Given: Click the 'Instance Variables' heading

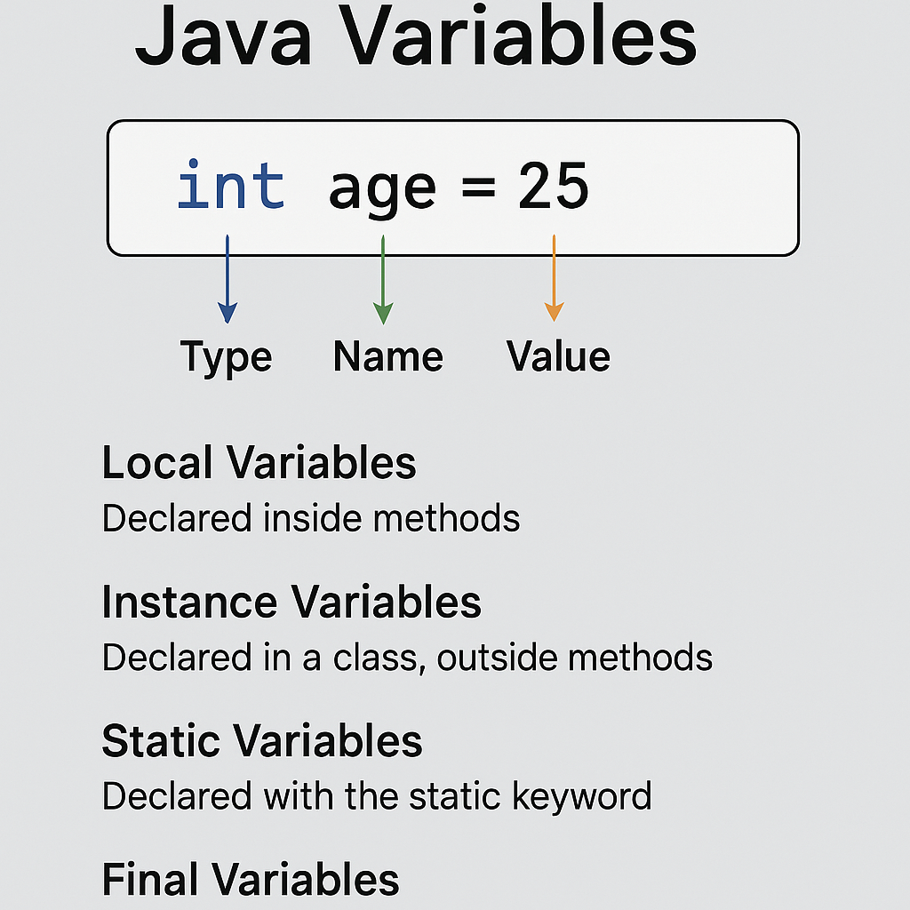Looking at the screenshot, I should 291,602.
